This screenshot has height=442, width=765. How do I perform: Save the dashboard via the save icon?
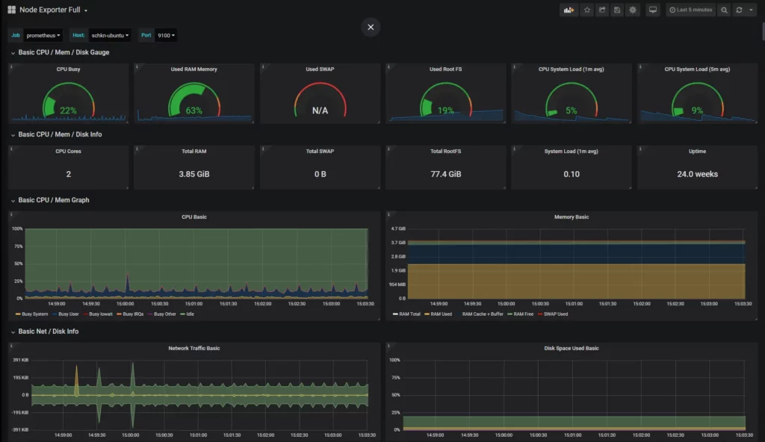(617, 10)
